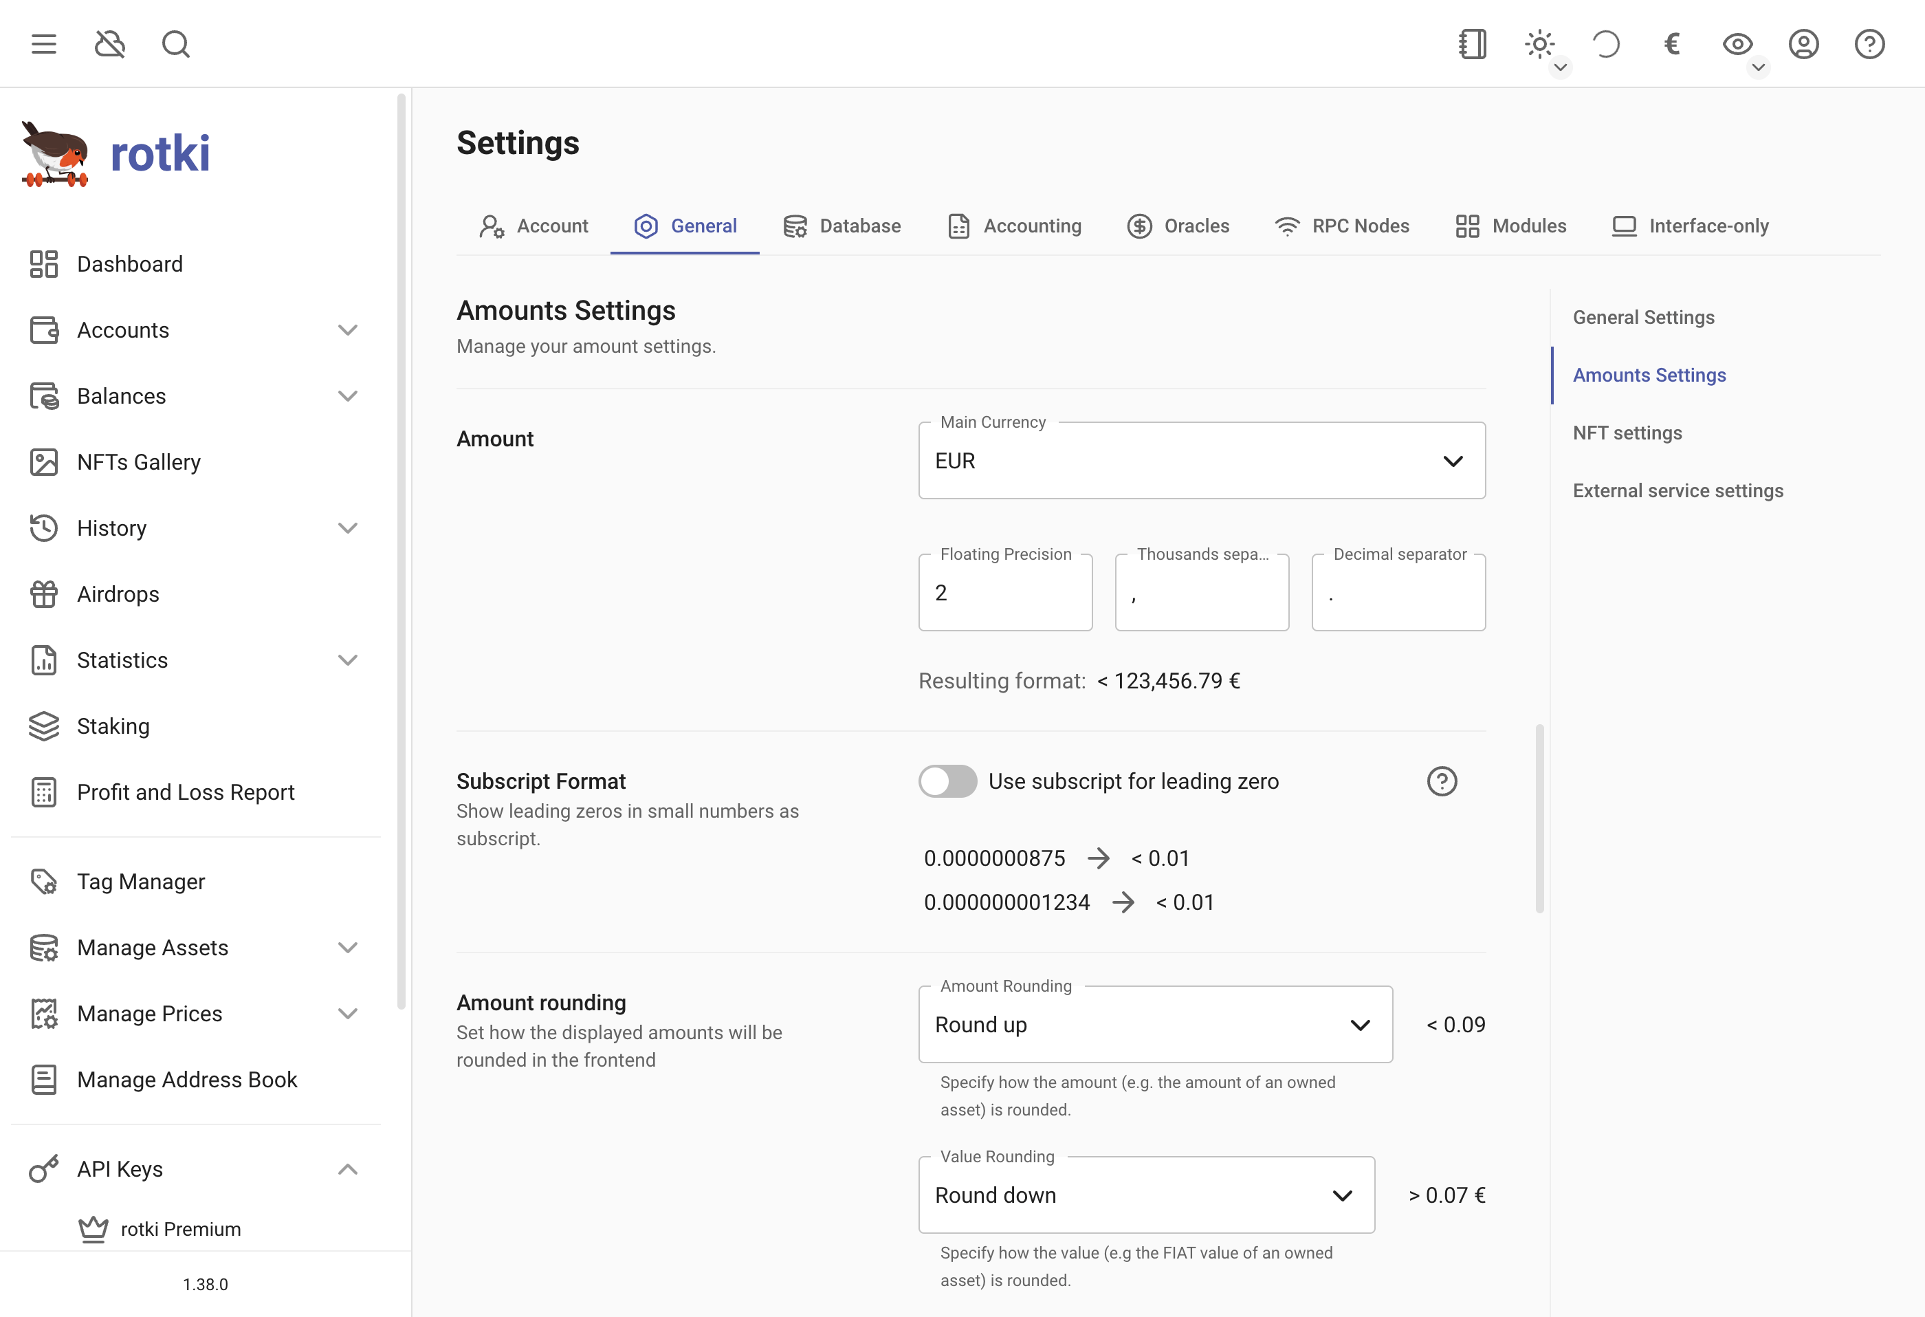Expand the theme options chevron under sun icon
This screenshot has width=1925, height=1317.
(x=1561, y=67)
